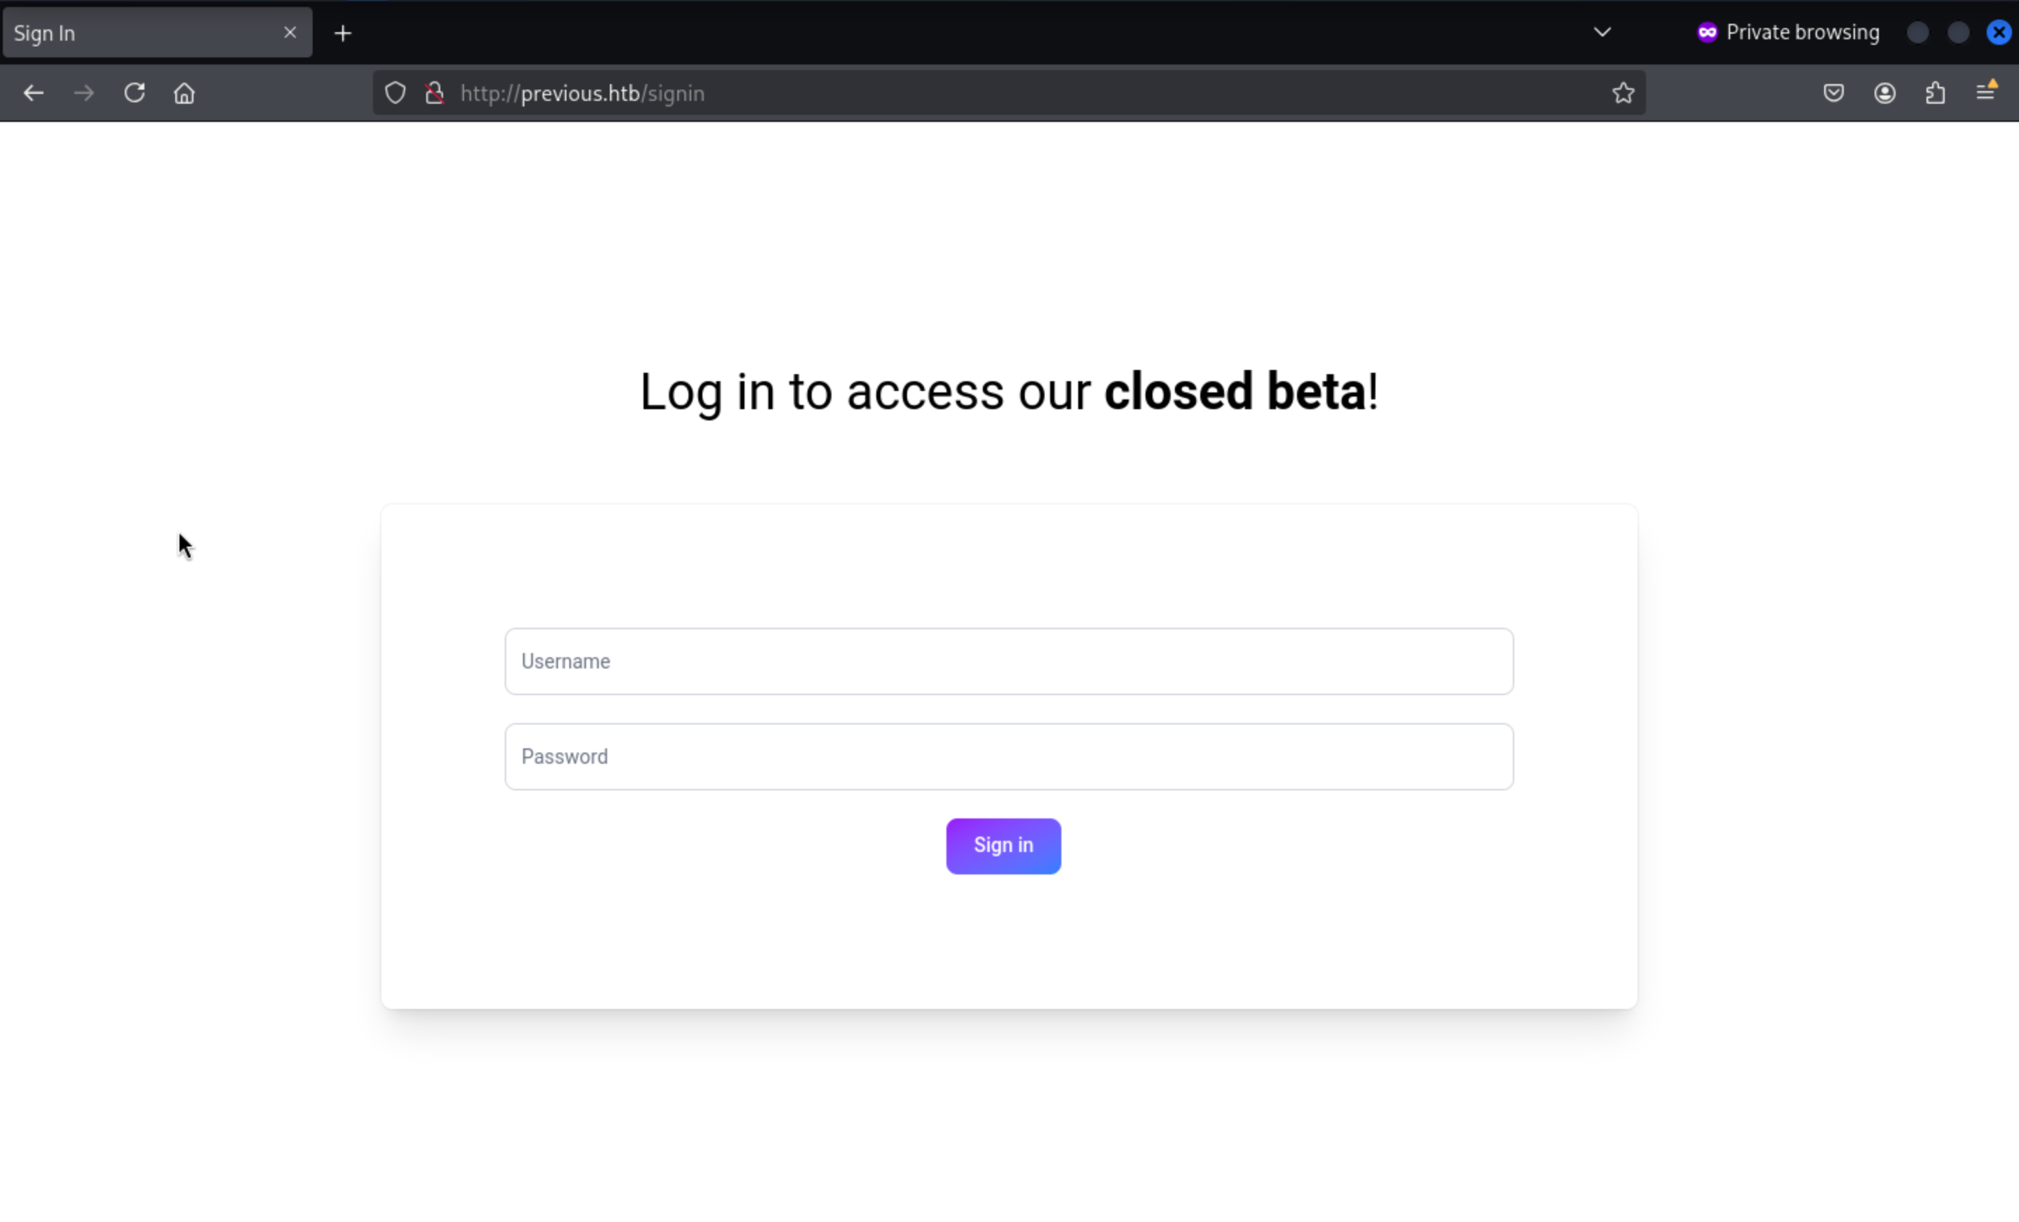Click the Private browsing indicator
Screen dimensions: 2019x1222
(x=1788, y=33)
